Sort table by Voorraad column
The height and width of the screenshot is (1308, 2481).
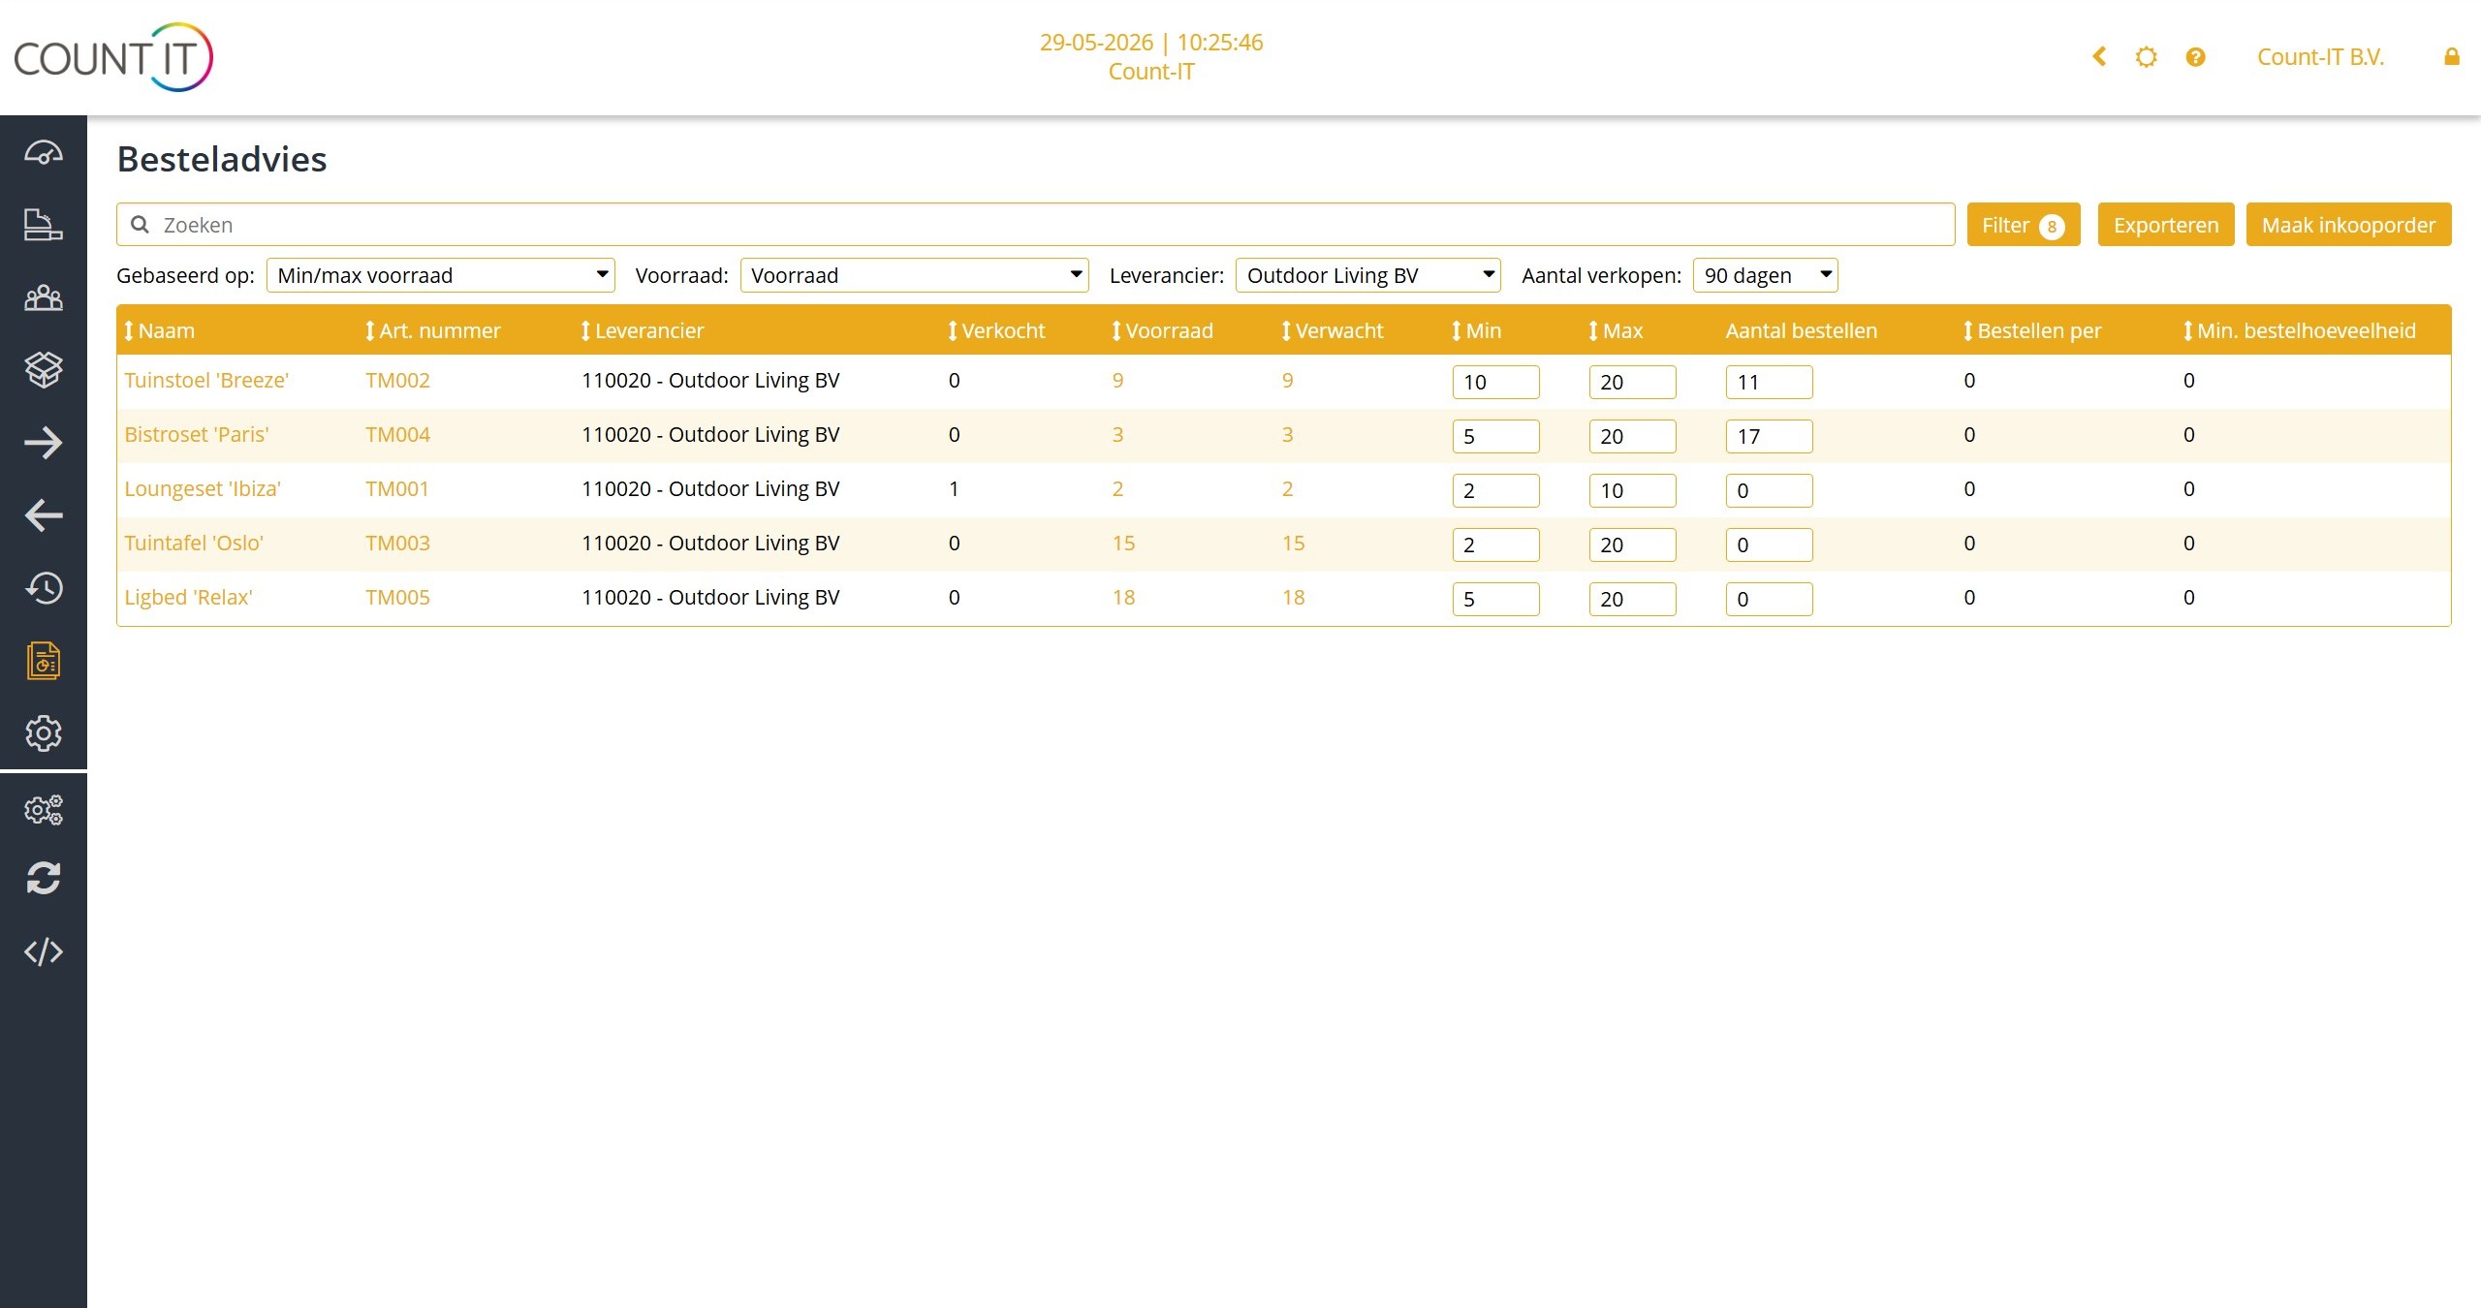click(x=1162, y=330)
